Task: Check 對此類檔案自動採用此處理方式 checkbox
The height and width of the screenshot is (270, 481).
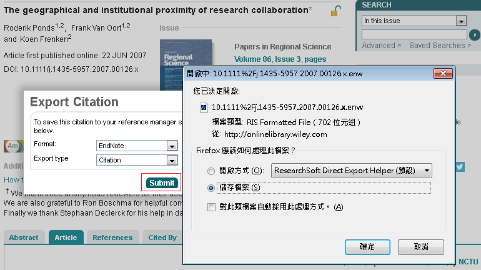Action: (x=211, y=207)
